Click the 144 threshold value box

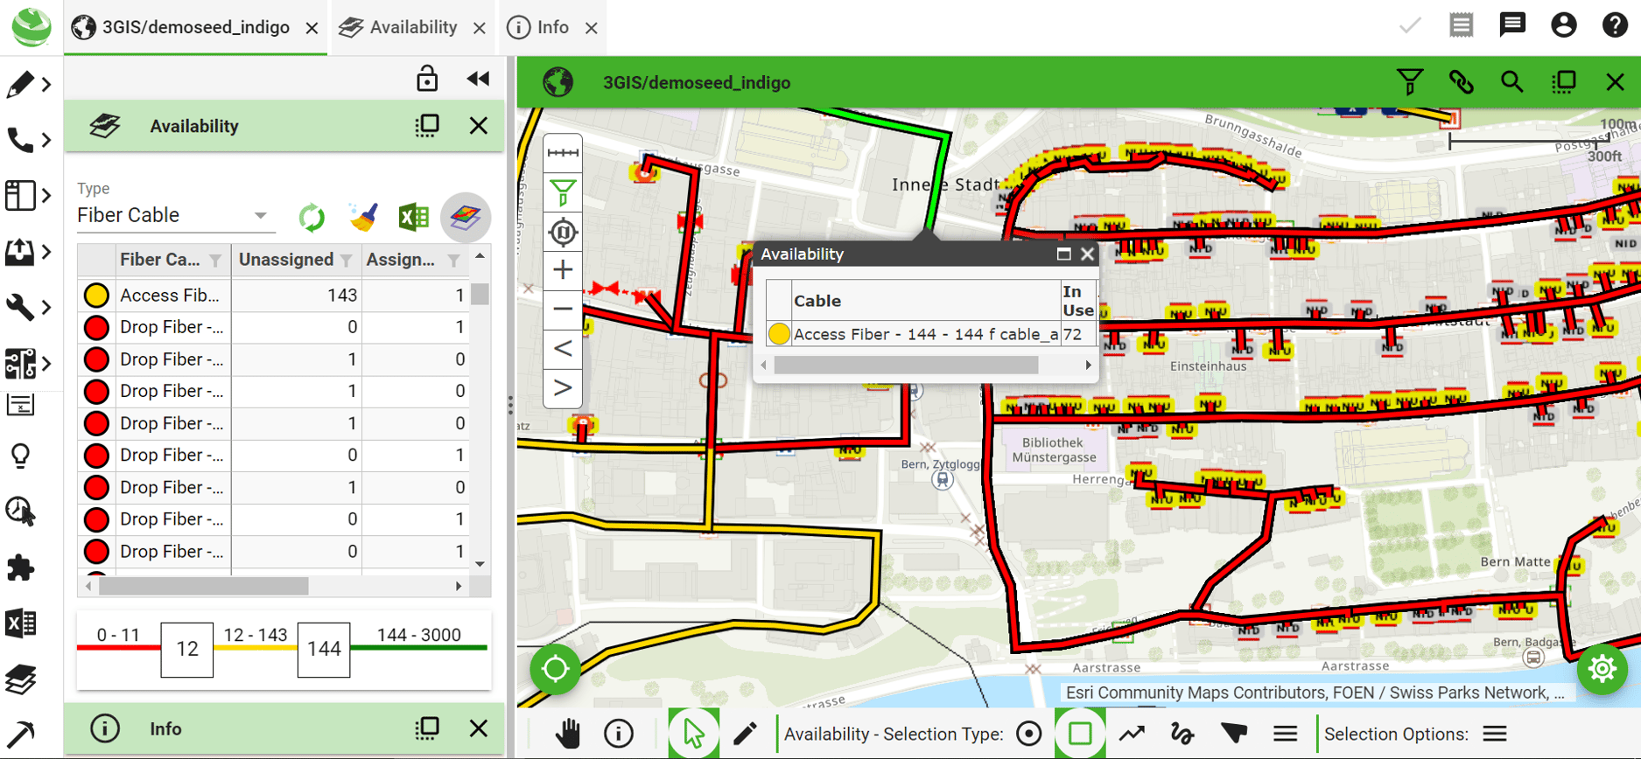(324, 649)
